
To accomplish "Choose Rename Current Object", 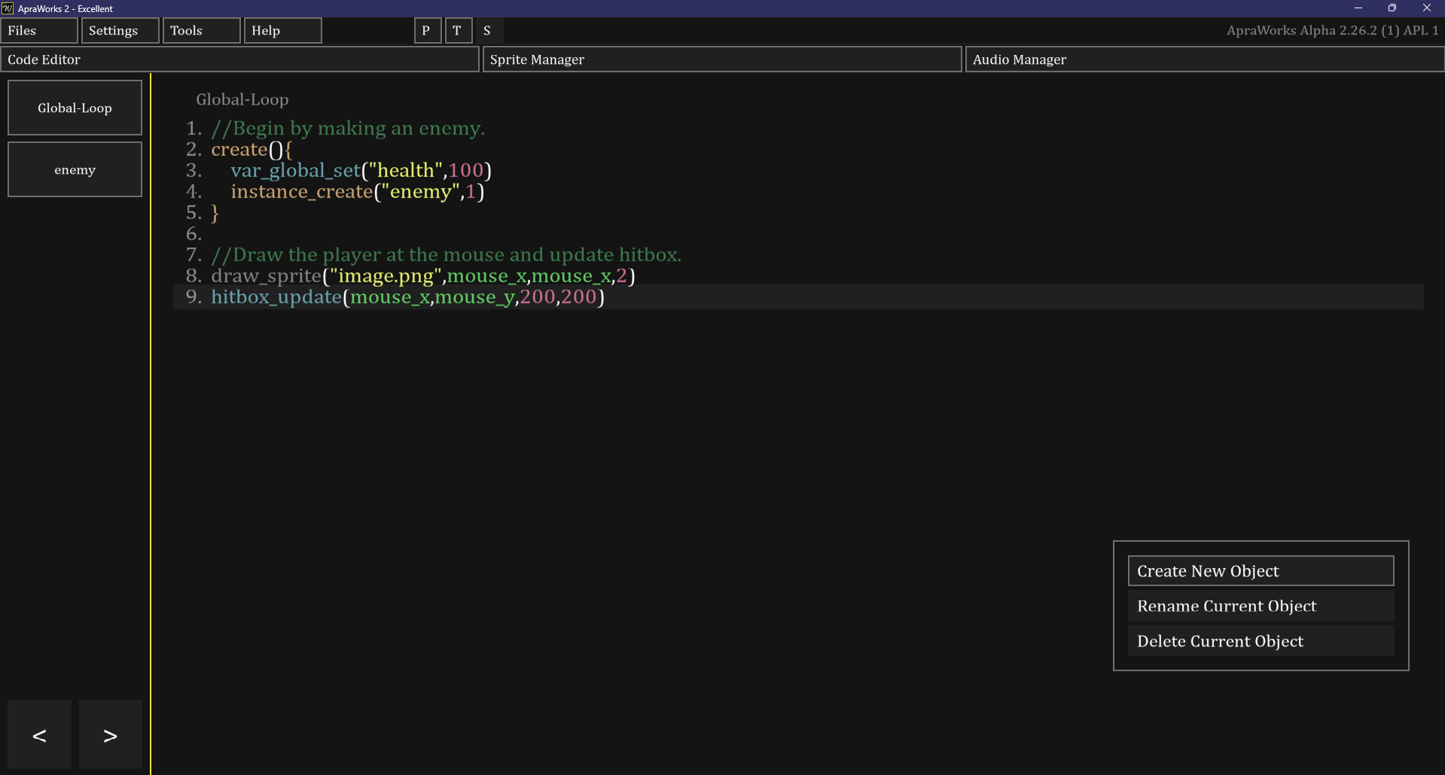I will [1261, 606].
